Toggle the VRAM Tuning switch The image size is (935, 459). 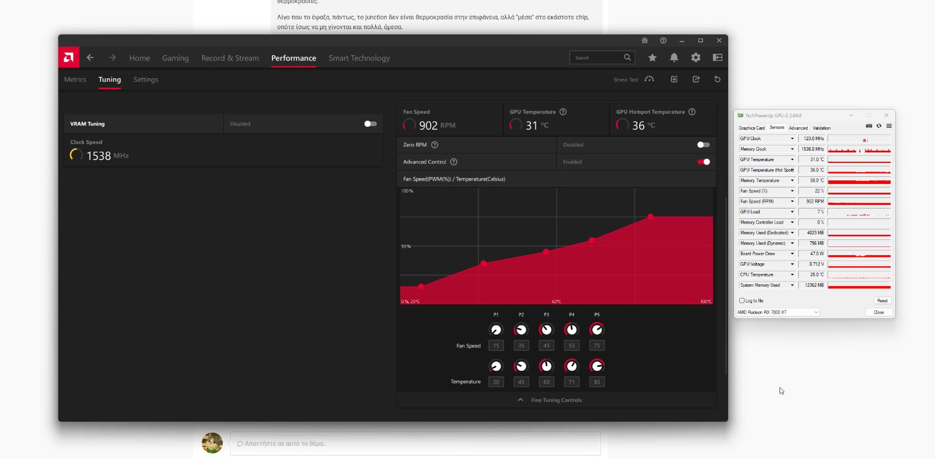[x=370, y=124]
